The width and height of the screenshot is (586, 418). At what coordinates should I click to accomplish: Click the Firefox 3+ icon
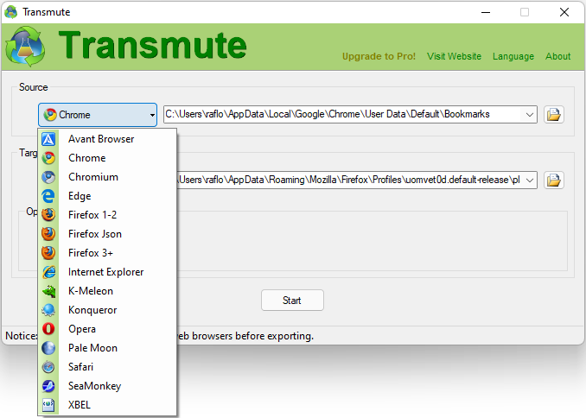click(x=48, y=253)
